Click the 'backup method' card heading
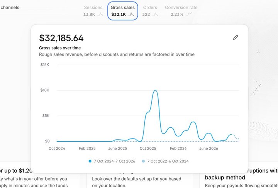The width and height of the screenshot is (278, 188). point(225,177)
